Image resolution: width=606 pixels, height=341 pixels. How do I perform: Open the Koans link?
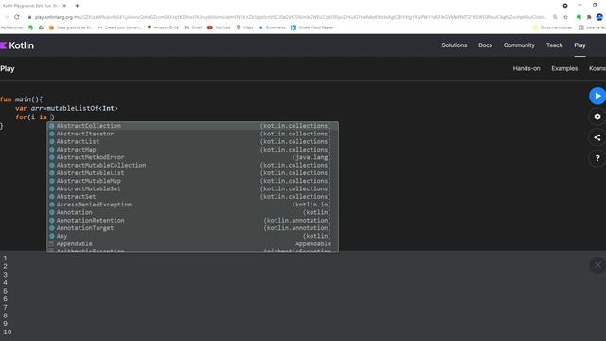[x=597, y=68]
